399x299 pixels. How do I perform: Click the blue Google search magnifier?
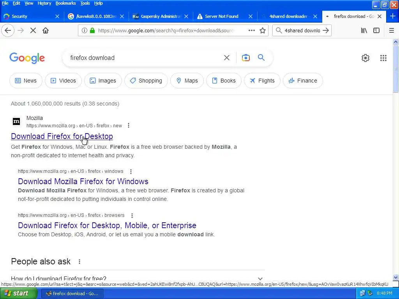[261, 58]
